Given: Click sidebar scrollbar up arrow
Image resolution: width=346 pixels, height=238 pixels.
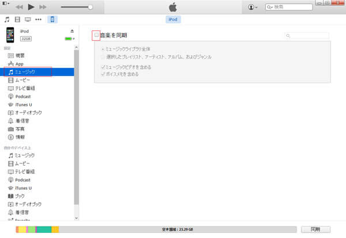Looking at the screenshot, I should tap(76, 48).
